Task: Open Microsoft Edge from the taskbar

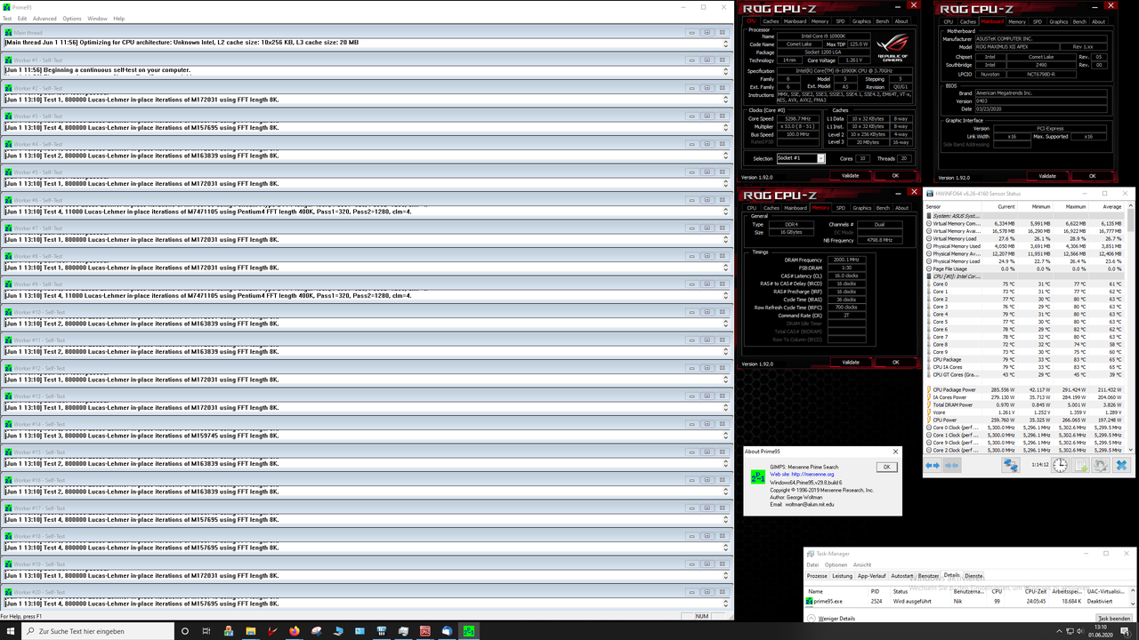Action: (448, 631)
